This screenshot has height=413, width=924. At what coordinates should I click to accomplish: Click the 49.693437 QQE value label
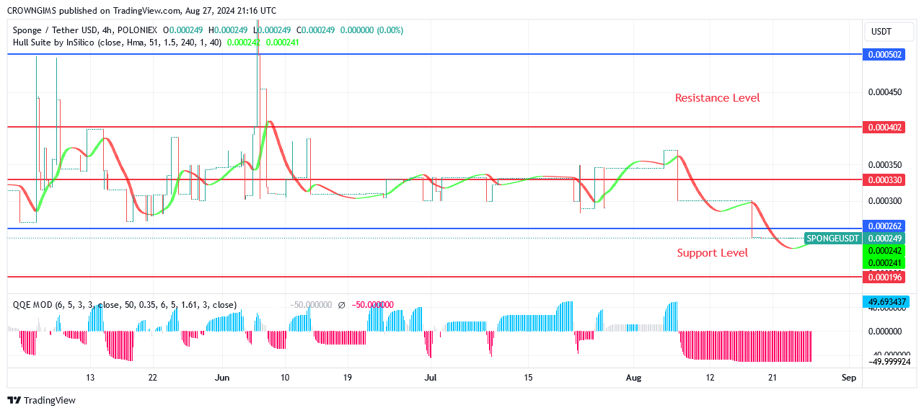(x=885, y=301)
